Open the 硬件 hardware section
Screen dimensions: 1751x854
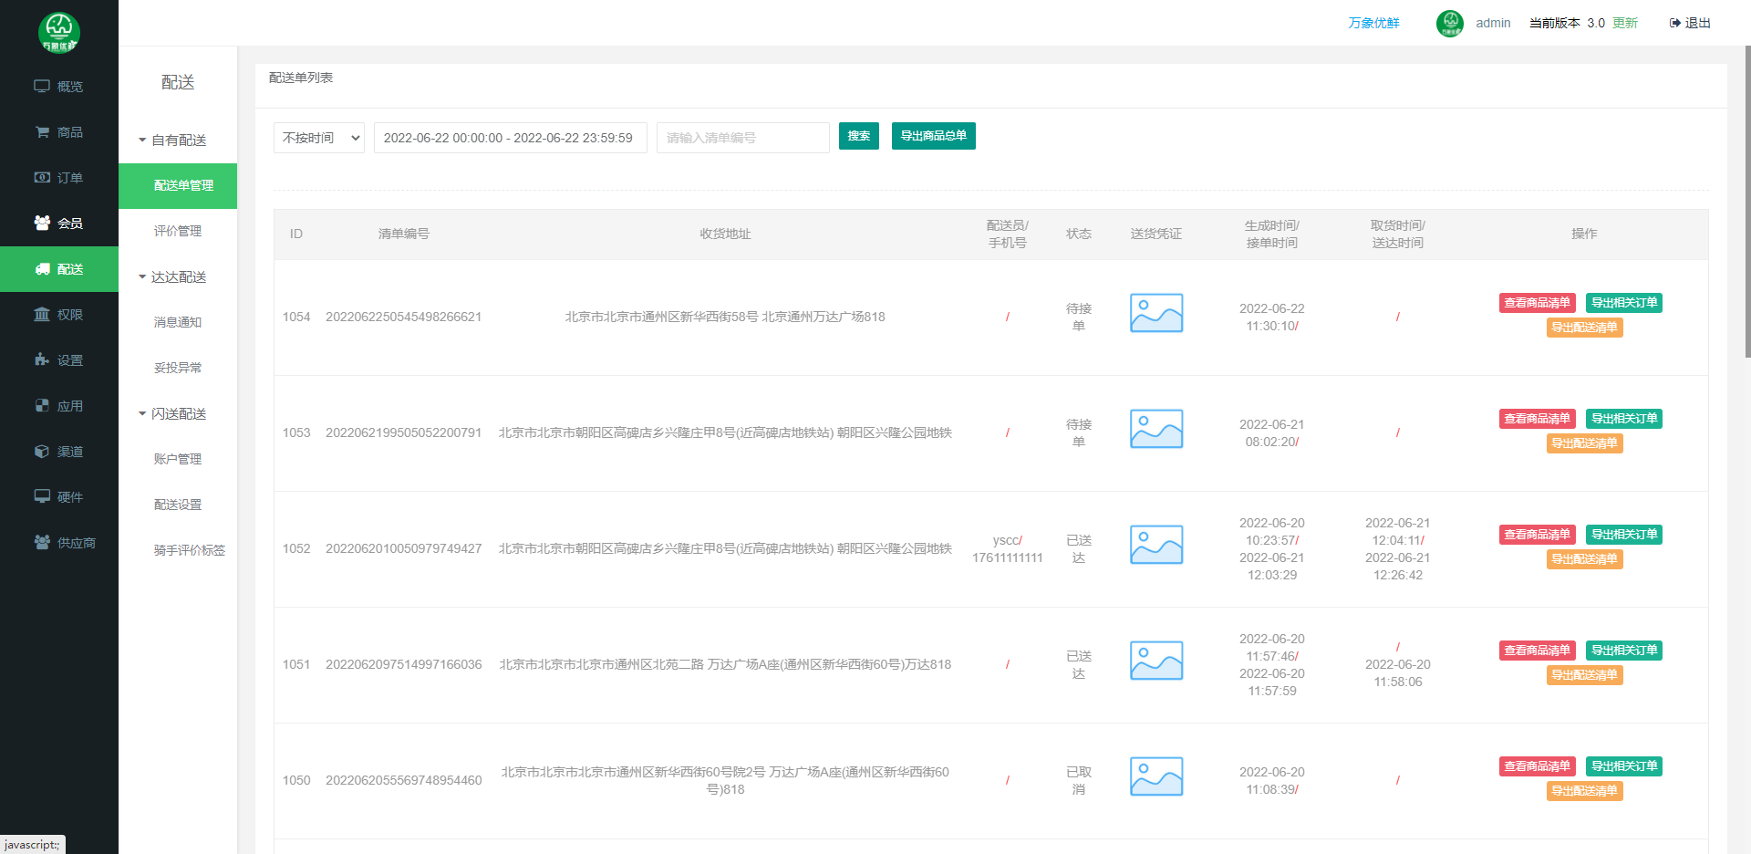pos(59,496)
